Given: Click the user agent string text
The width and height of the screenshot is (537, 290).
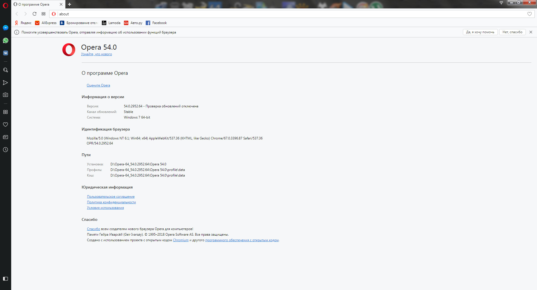Looking at the screenshot, I should (x=175, y=141).
